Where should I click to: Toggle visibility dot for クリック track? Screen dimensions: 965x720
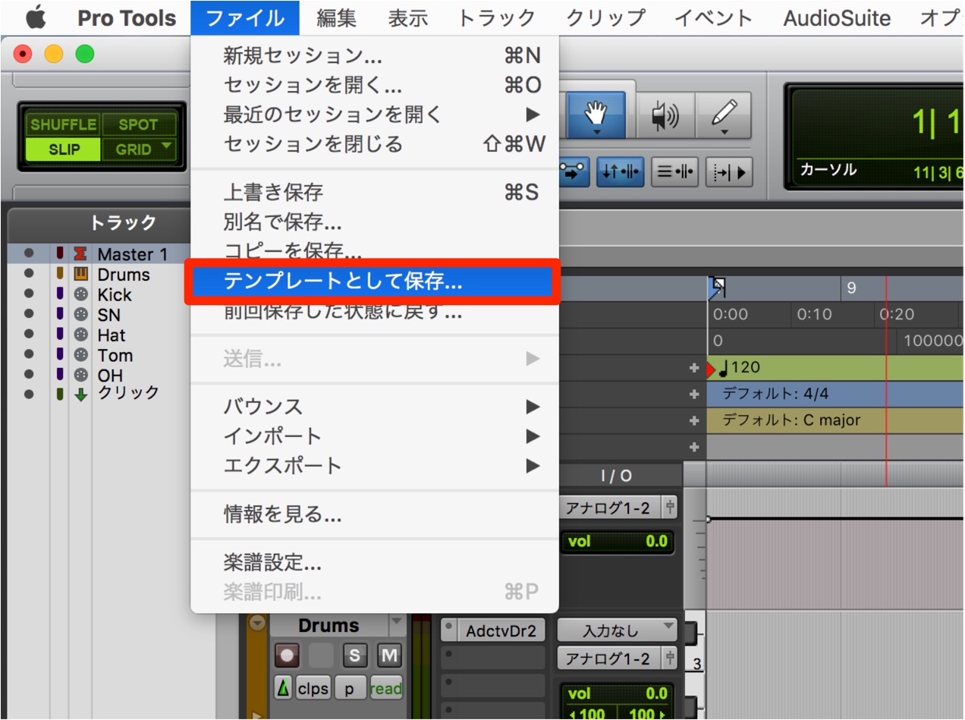coord(29,394)
